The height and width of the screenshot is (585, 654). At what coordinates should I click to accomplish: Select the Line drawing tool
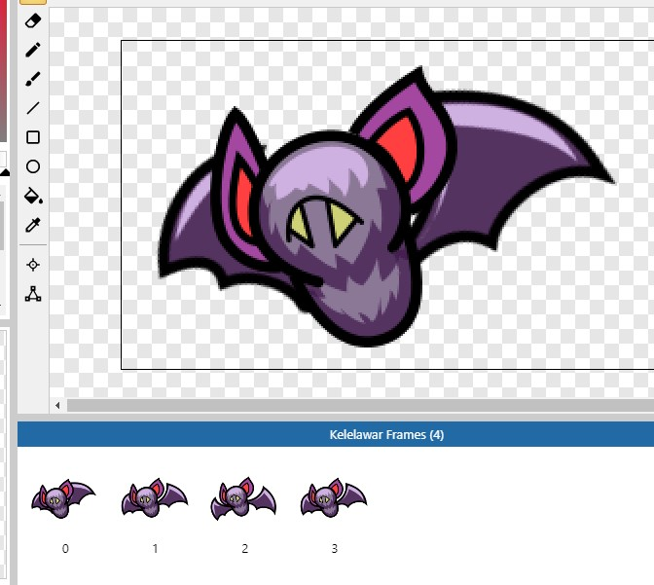(33, 108)
